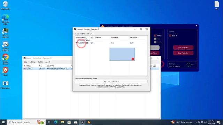Viewport: 223px width, 125px height.
Task: Enable the Block IP checkbox
Action: tap(170, 35)
